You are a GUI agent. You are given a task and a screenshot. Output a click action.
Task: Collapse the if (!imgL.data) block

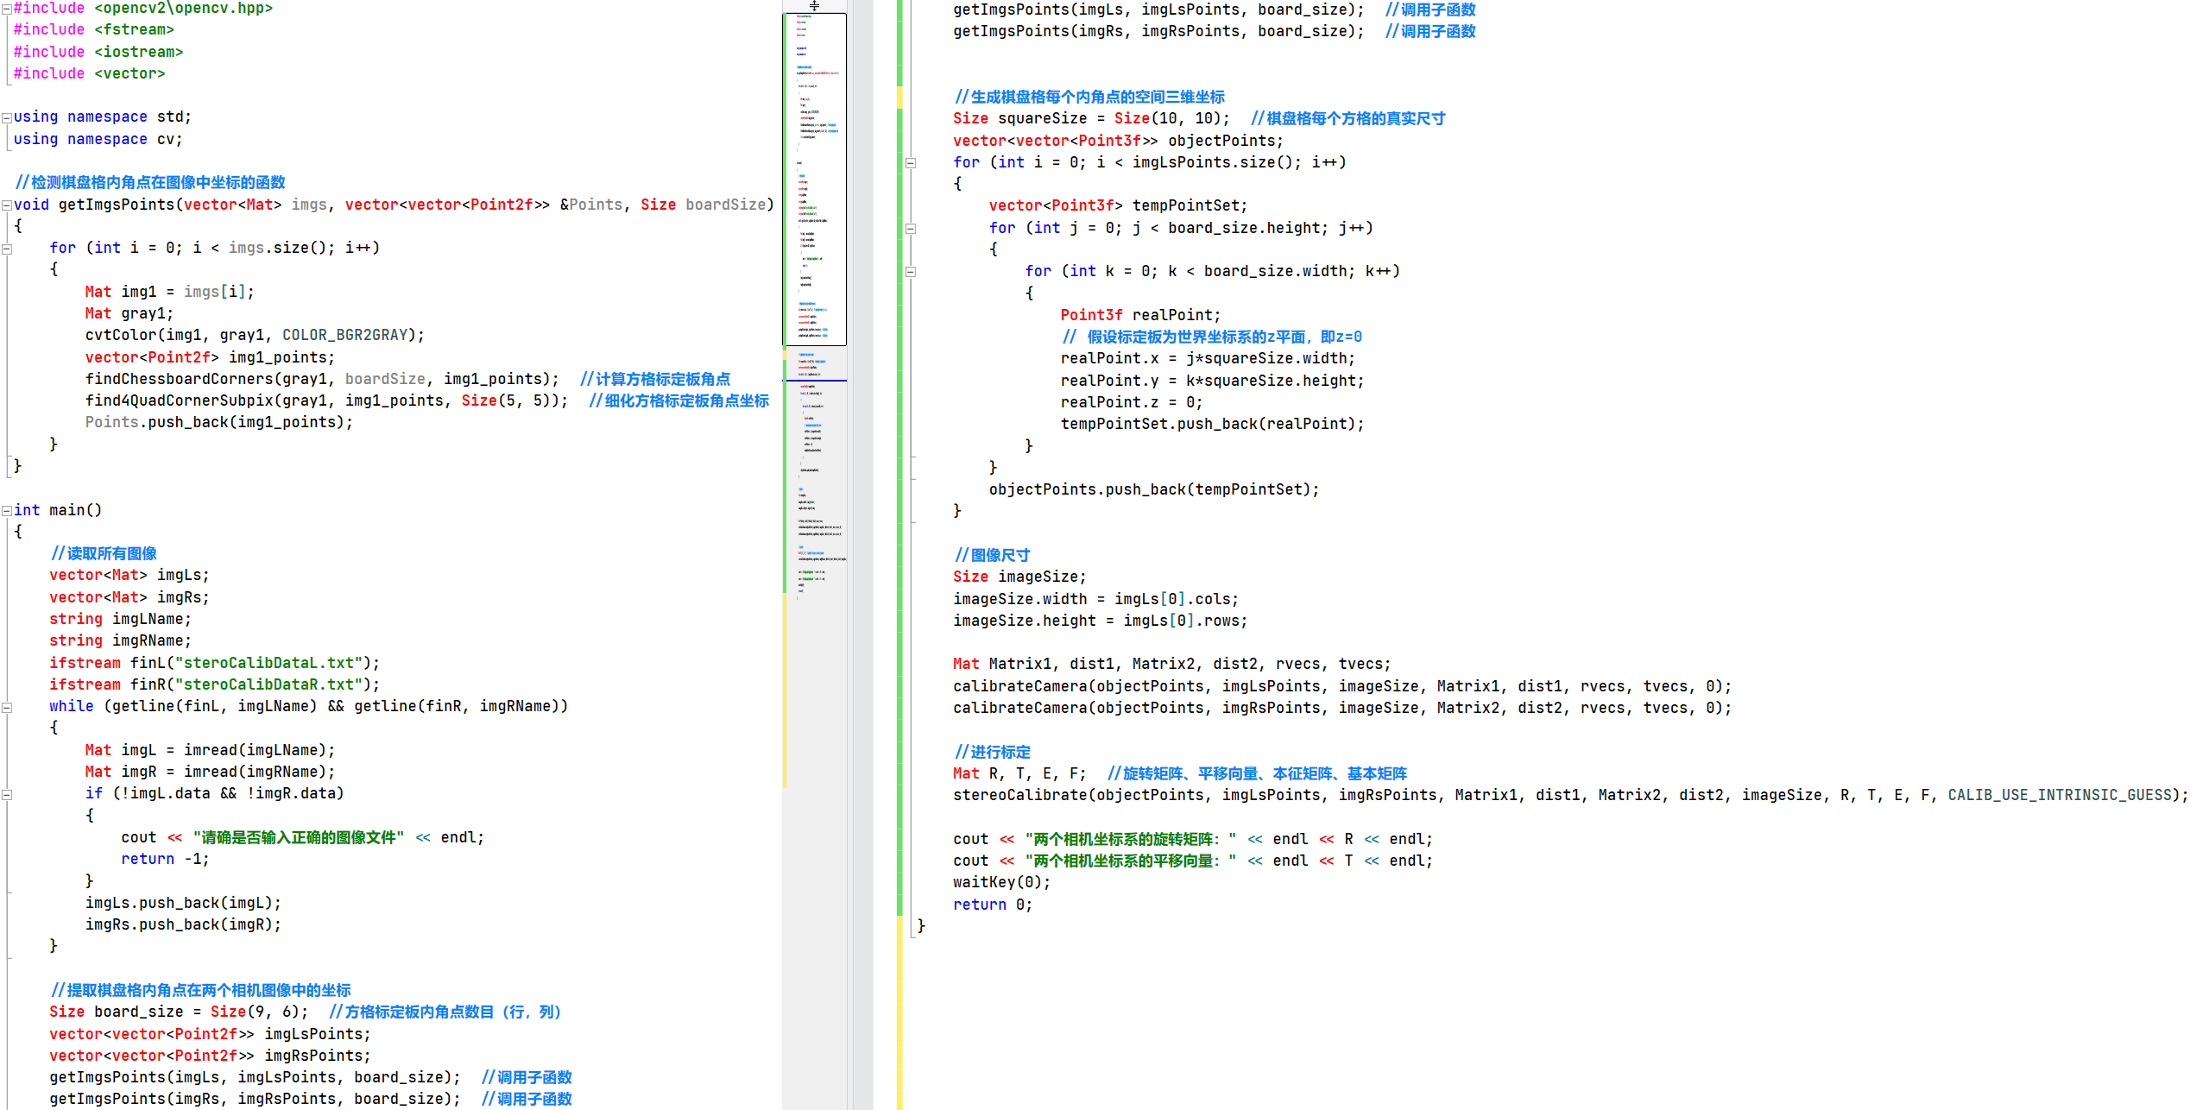tap(7, 794)
